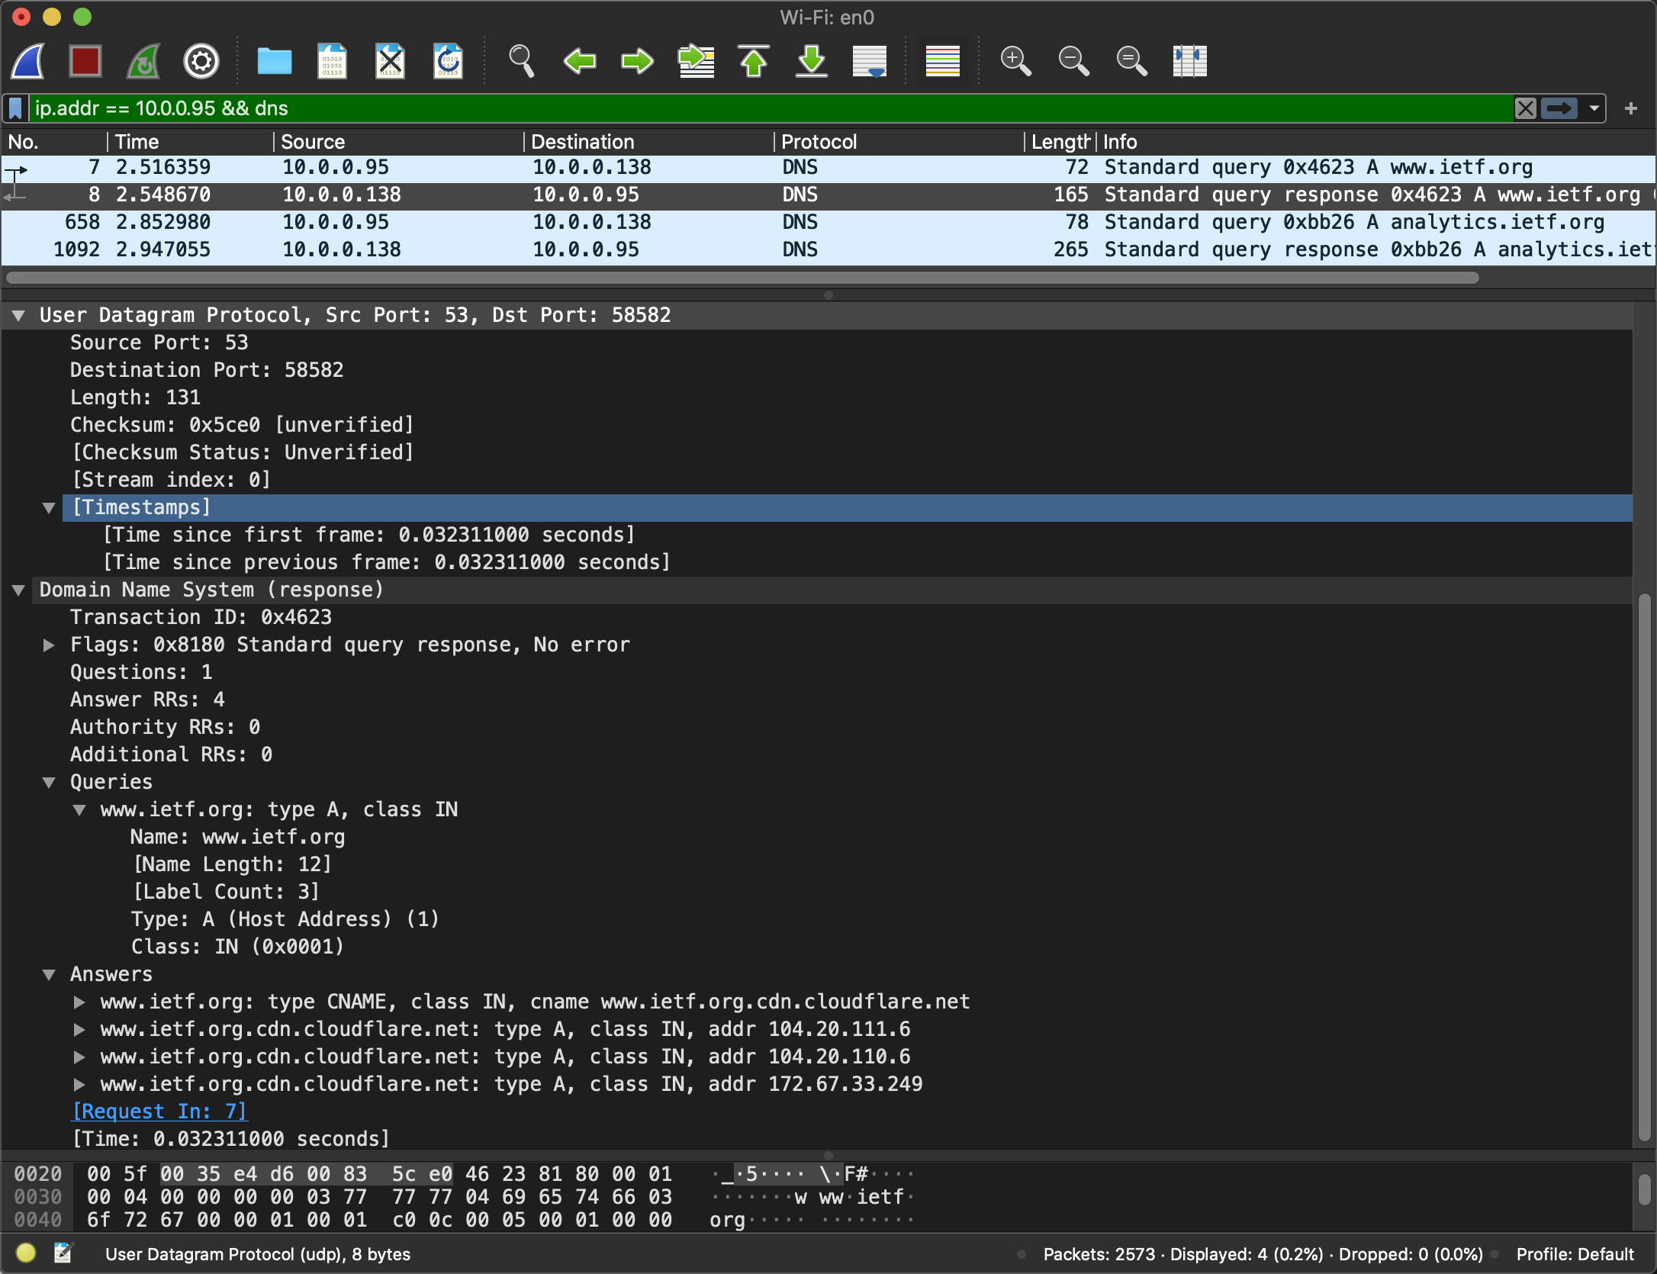Click the Time column header
Viewport: 1657px width, 1274px height.
click(137, 142)
